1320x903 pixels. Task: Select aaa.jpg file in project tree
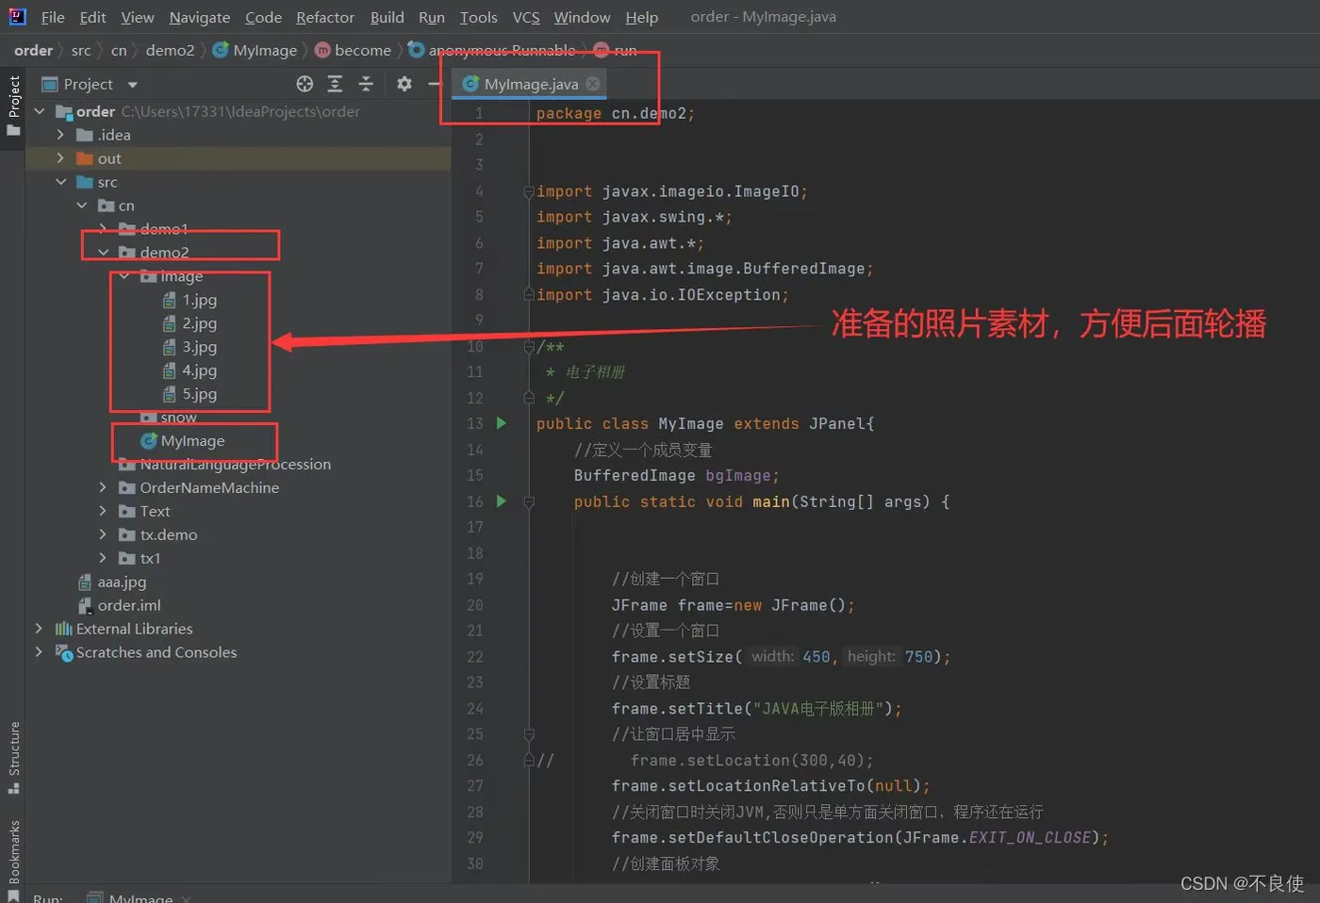[x=112, y=582]
